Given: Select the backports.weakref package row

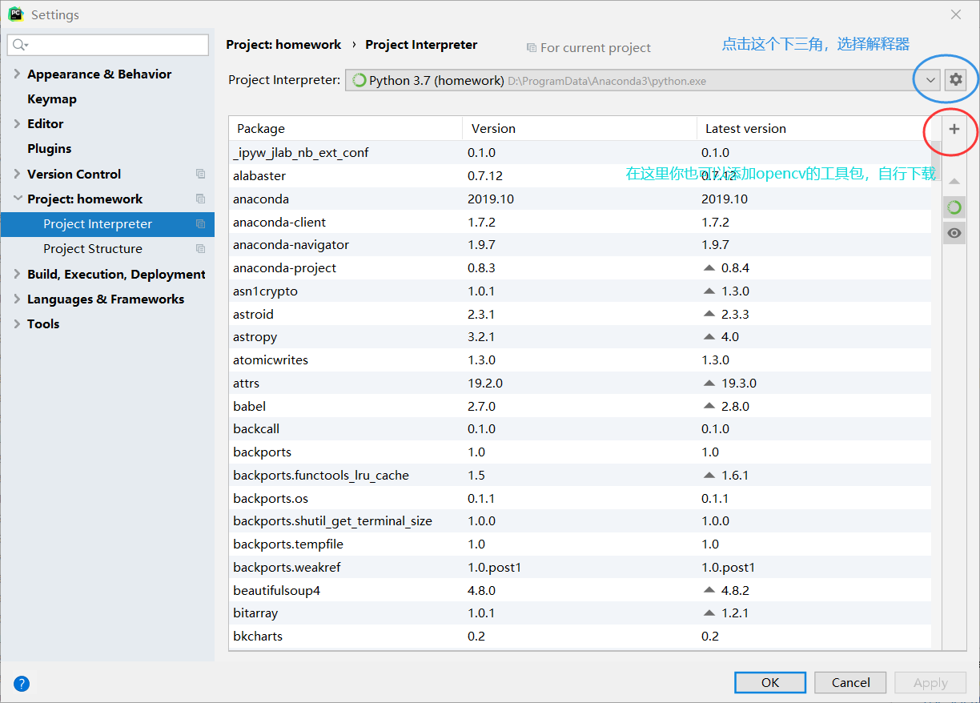Looking at the screenshot, I should 580,567.
